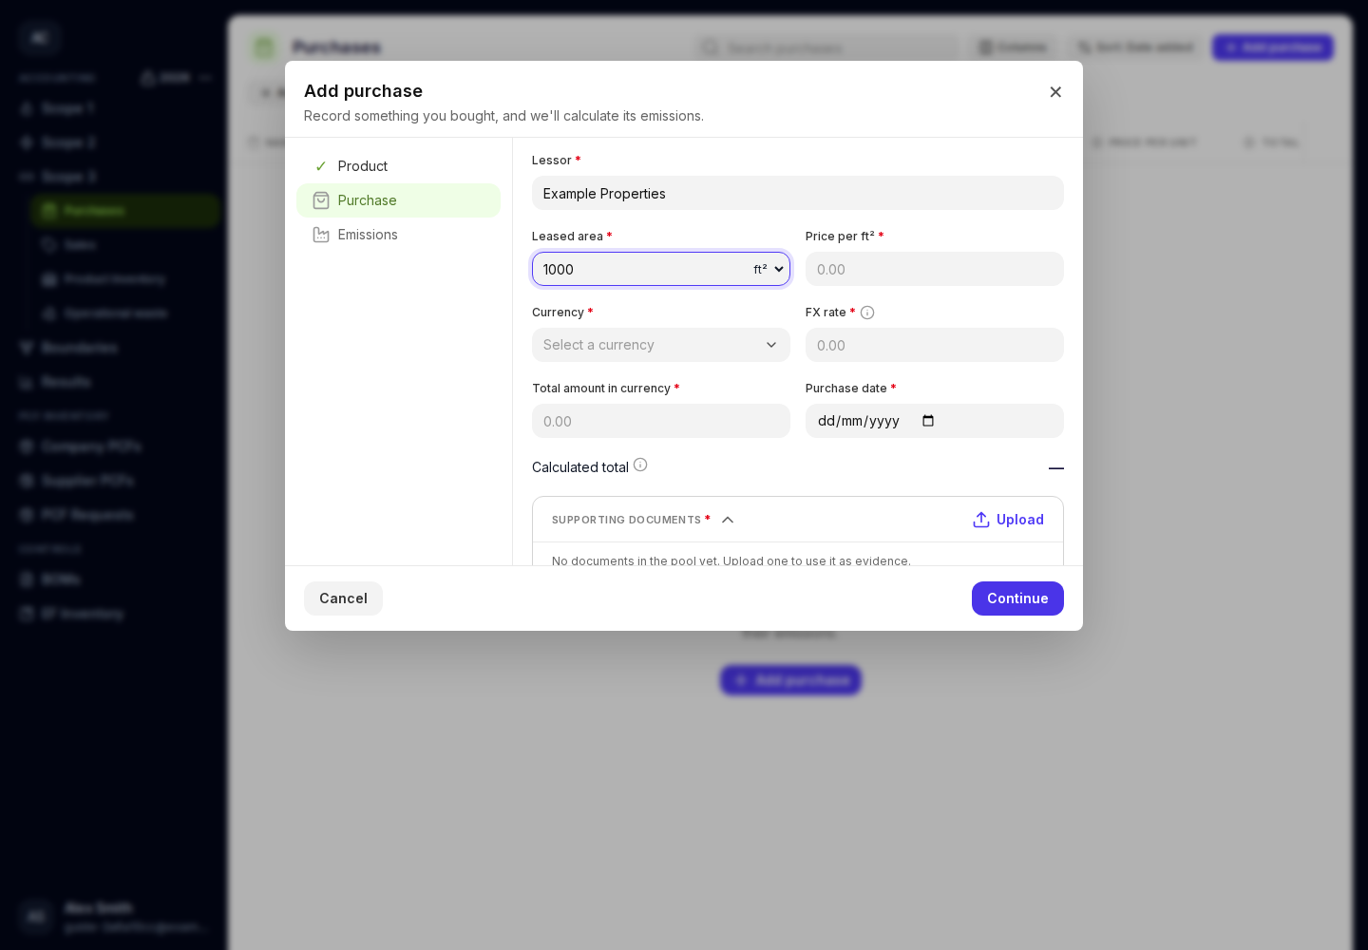Close the Add purchase dialog
Image resolution: width=1368 pixels, height=950 pixels.
coord(1055,92)
